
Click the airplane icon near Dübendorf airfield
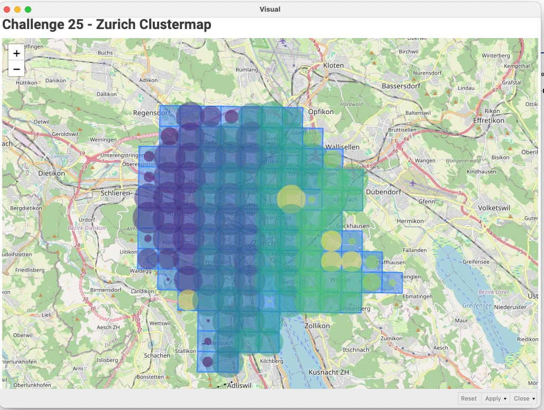(x=413, y=183)
